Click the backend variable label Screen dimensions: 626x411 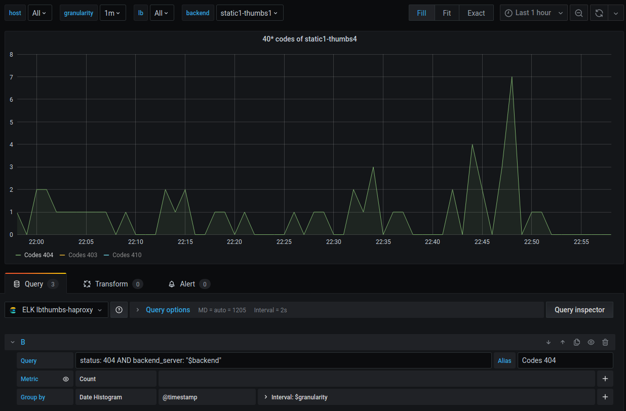pyautogui.click(x=198, y=13)
